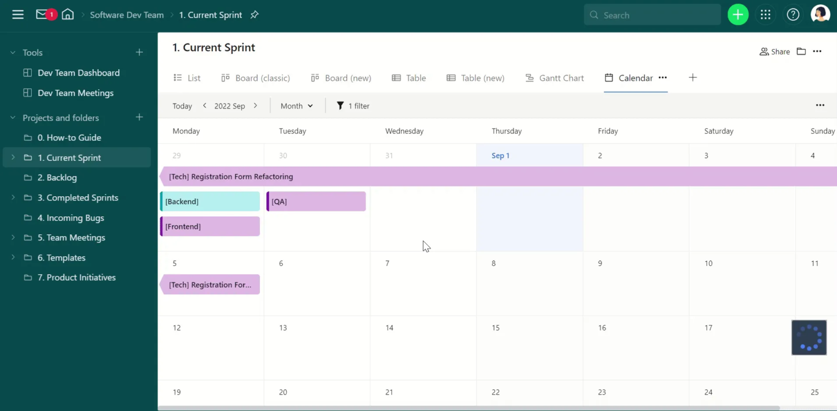Click in the Search field
Screen dimensions: 837x411
tap(652, 15)
